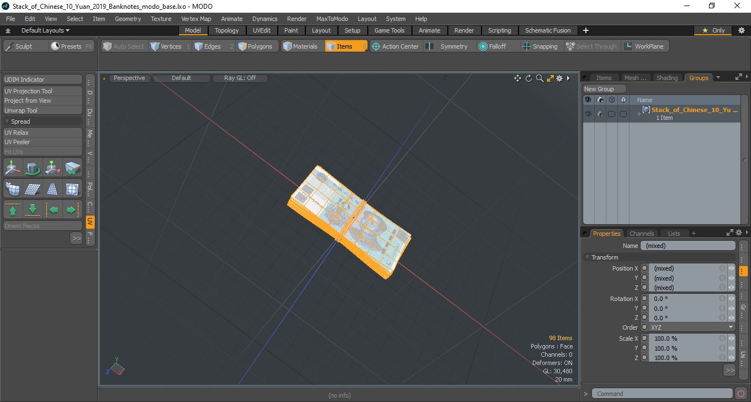Expand the Stack_of_Chinese group with plus
Viewport: 751px width, 402px height.
tap(639, 114)
